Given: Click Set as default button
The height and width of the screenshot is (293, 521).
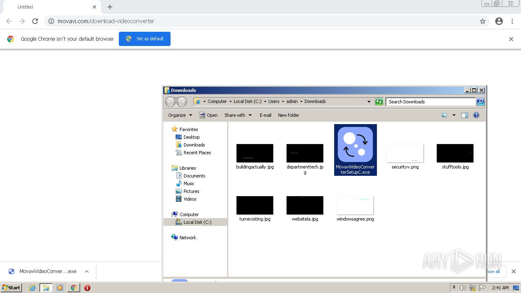Looking at the screenshot, I should [144, 39].
